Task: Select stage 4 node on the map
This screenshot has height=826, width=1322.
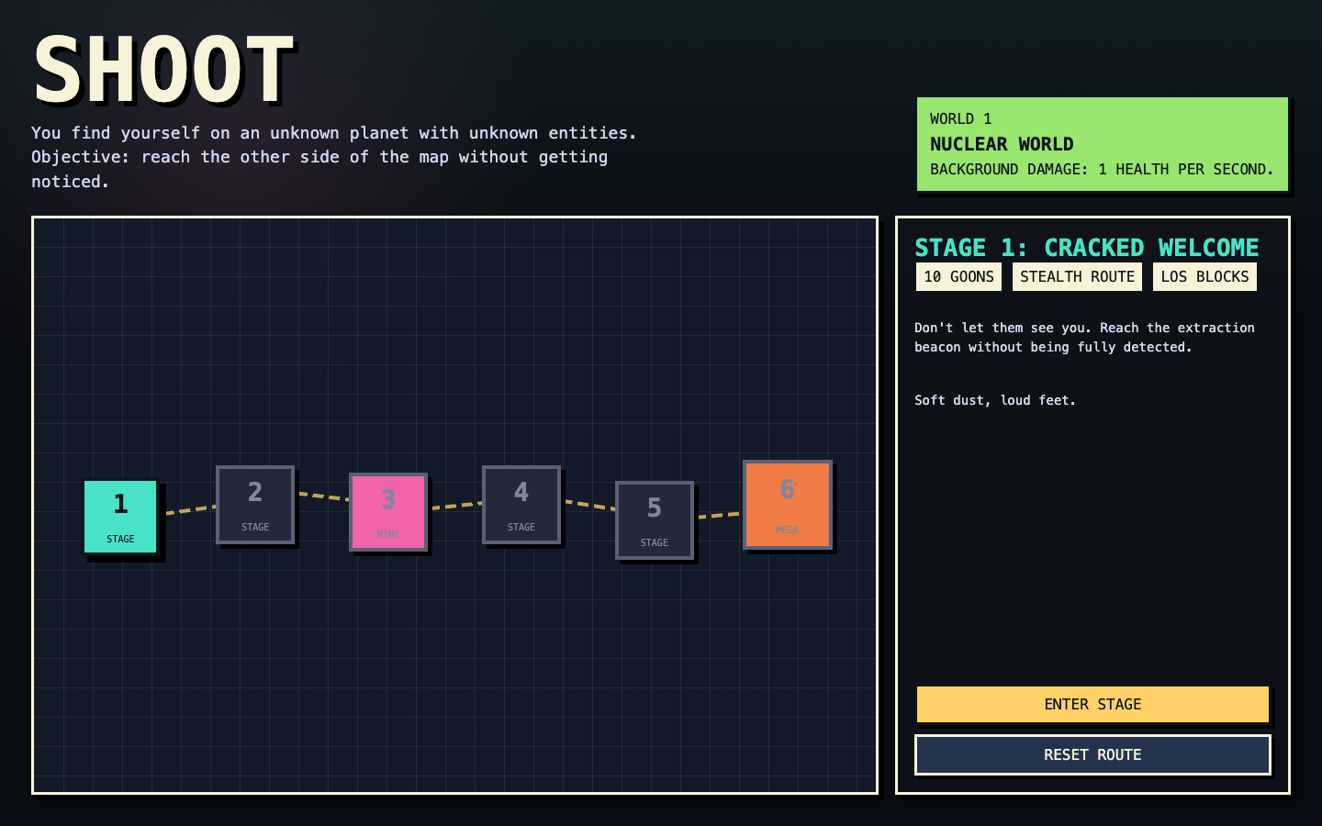Action: coord(521,505)
